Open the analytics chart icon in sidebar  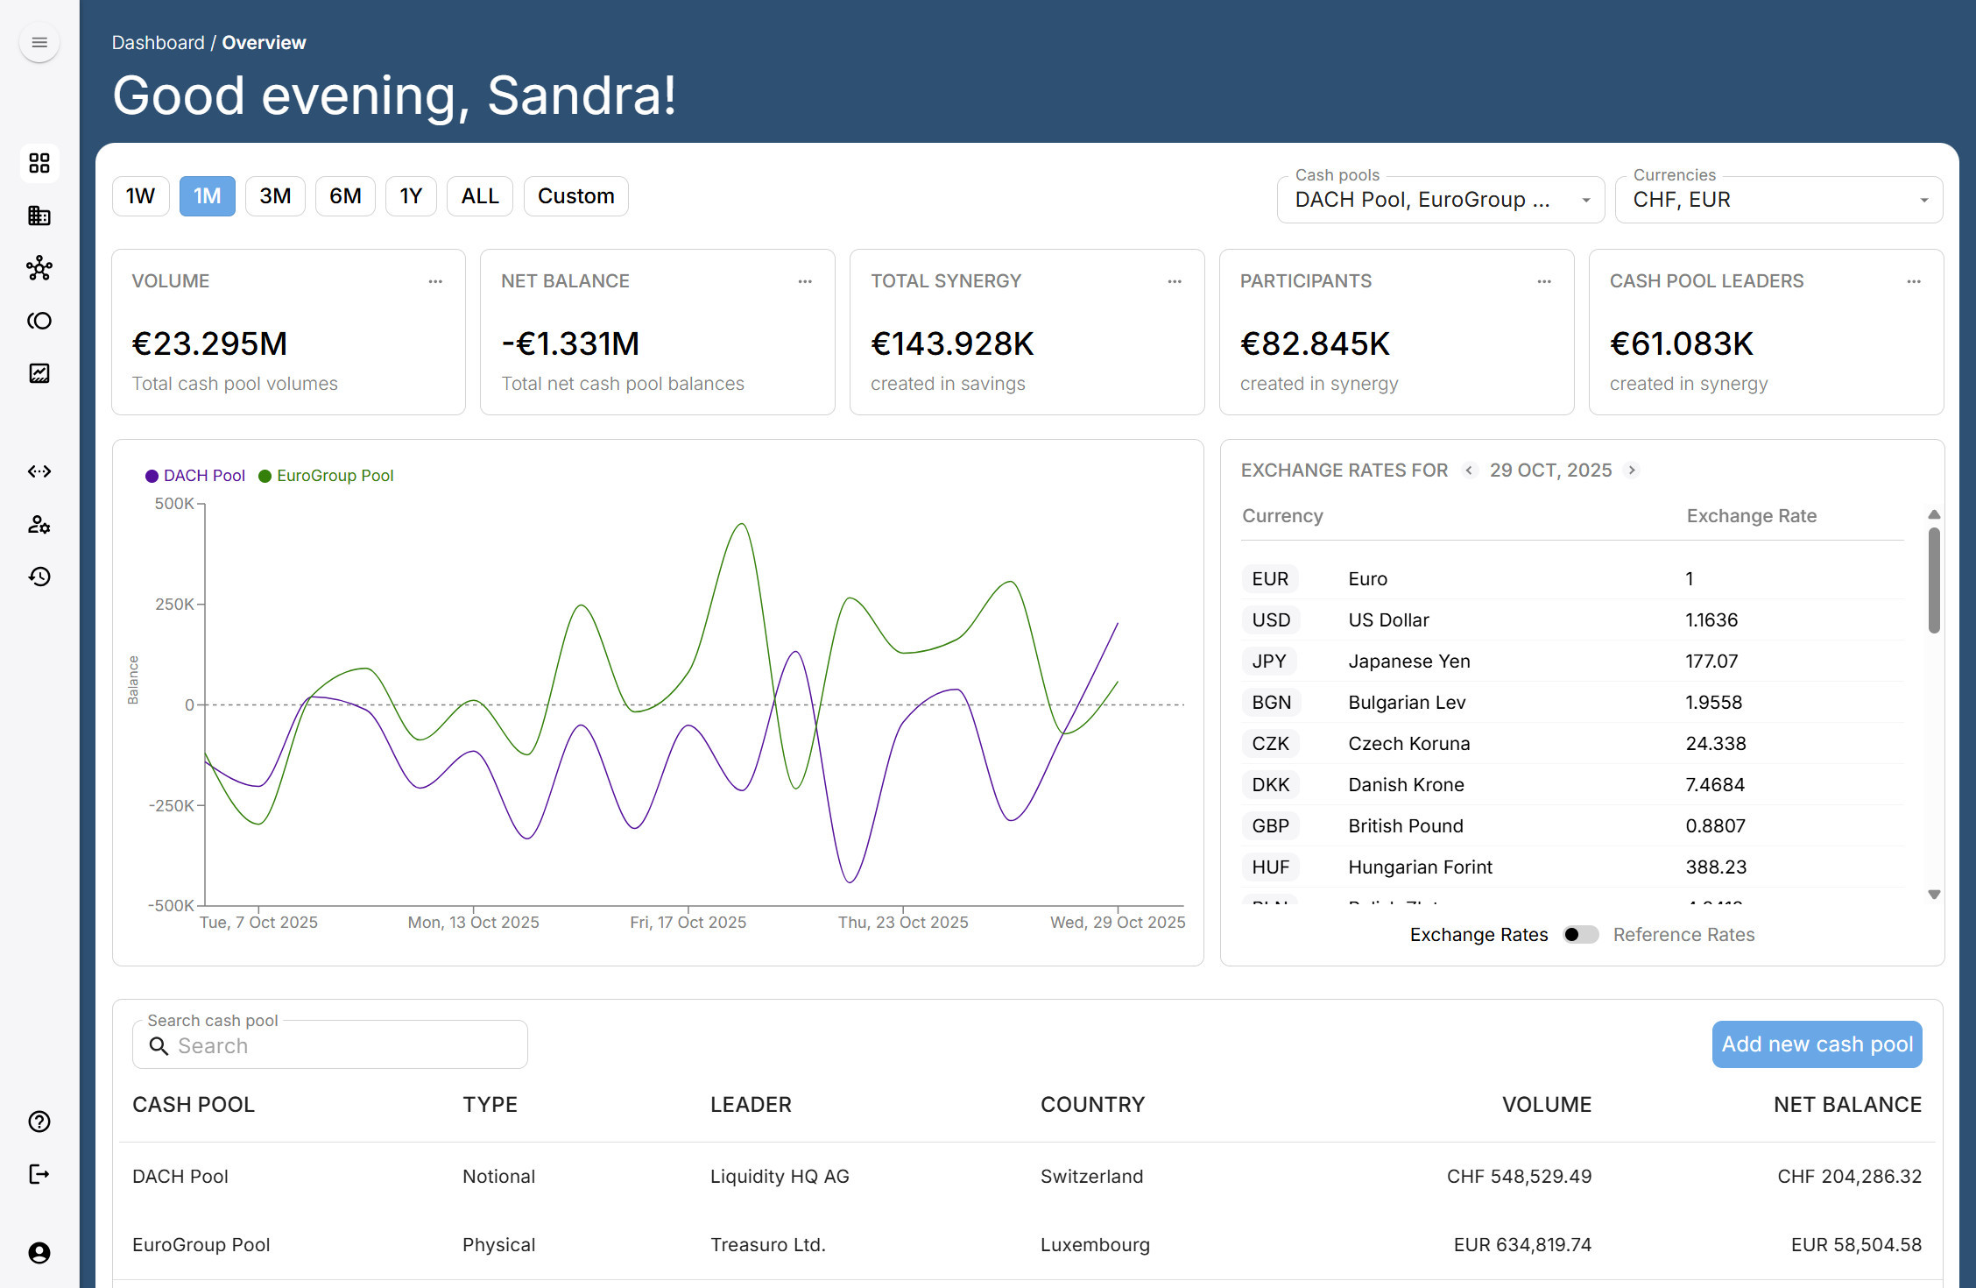(39, 373)
